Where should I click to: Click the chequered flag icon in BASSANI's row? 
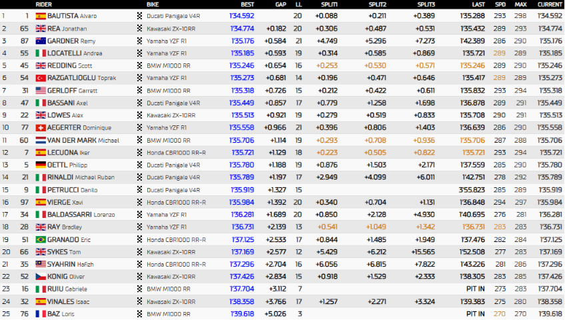point(140,103)
